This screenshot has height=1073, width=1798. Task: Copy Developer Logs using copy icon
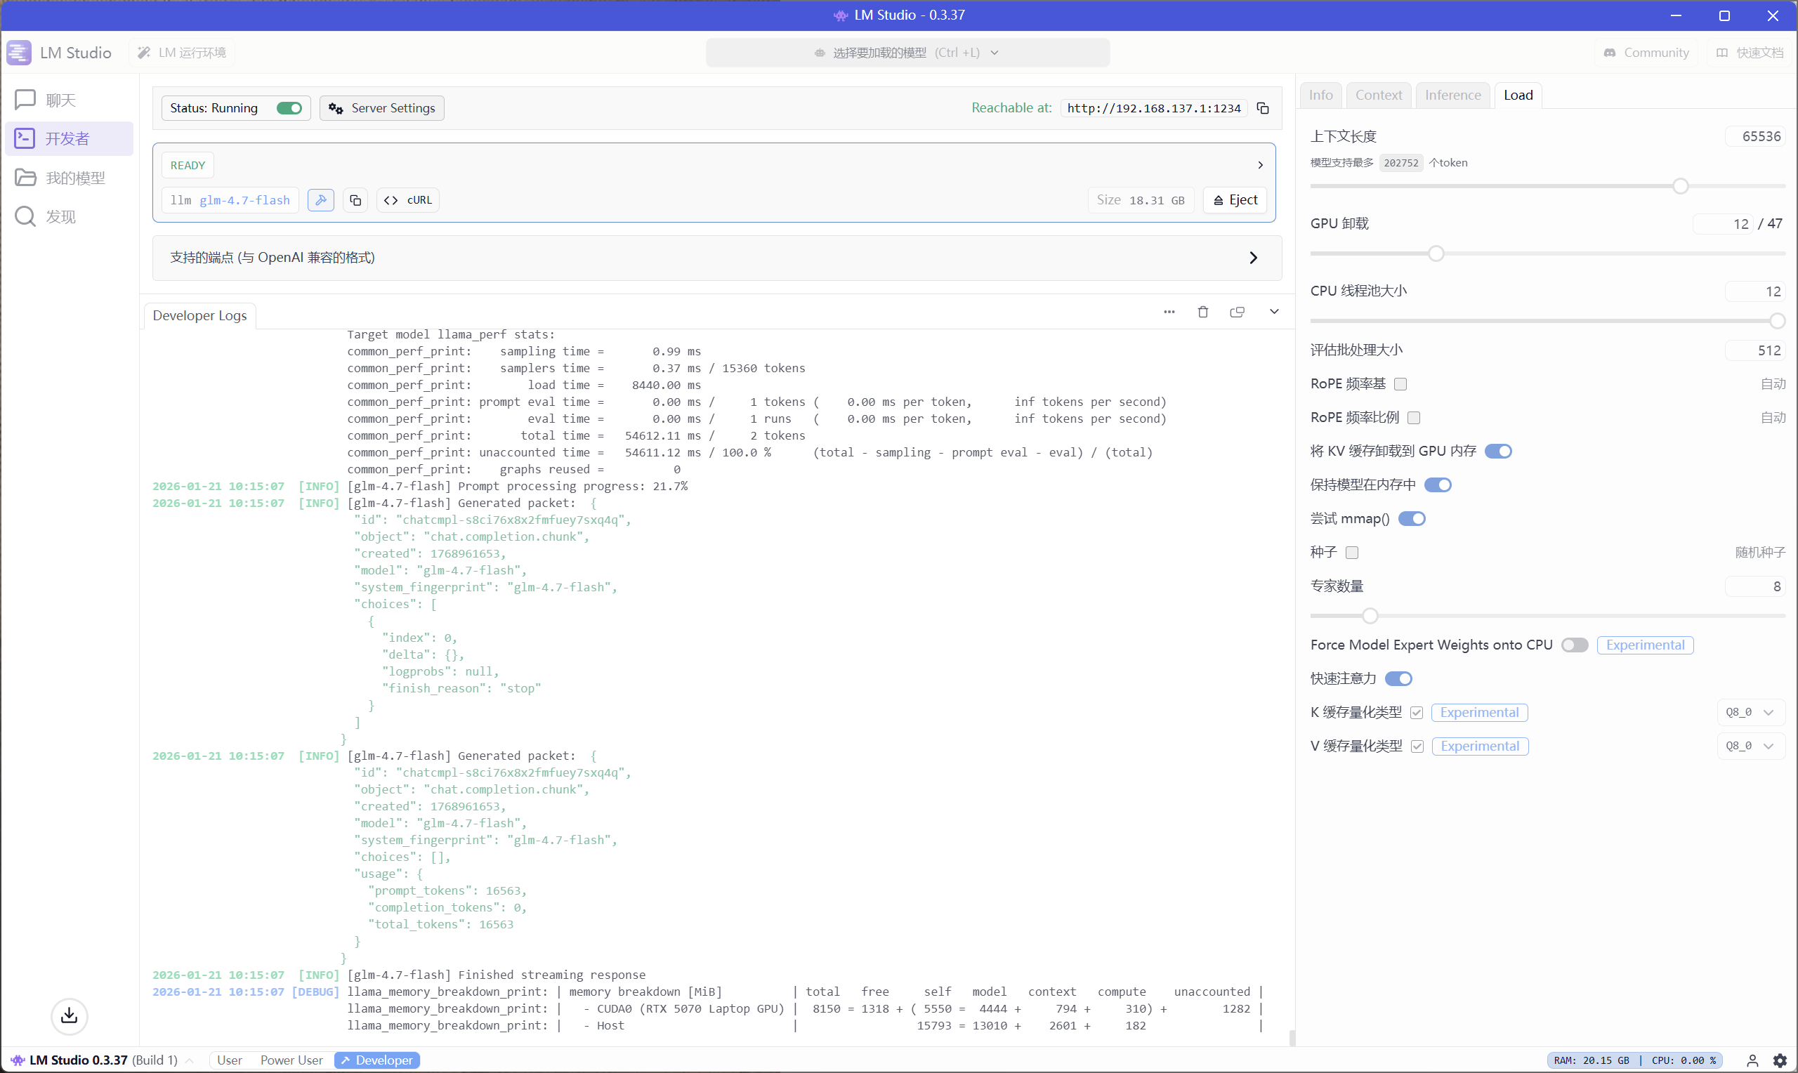point(1238,311)
